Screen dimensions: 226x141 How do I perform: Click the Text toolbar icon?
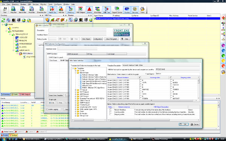tap(5, 10)
